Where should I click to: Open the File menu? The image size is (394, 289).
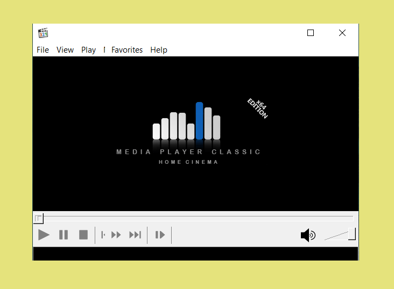coord(43,50)
